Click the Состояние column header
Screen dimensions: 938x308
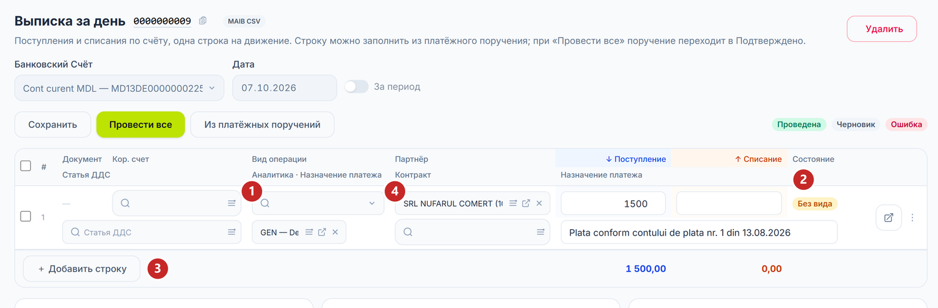coord(813,159)
